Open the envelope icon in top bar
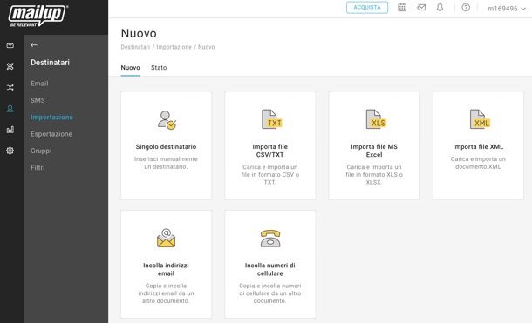 421,8
